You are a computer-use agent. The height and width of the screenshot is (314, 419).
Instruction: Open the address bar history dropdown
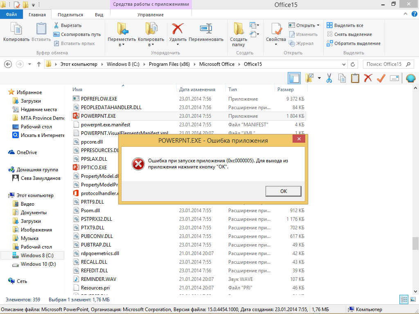coord(344,64)
